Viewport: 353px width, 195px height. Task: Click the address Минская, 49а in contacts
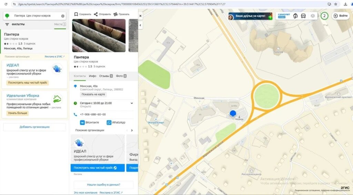click(x=89, y=86)
